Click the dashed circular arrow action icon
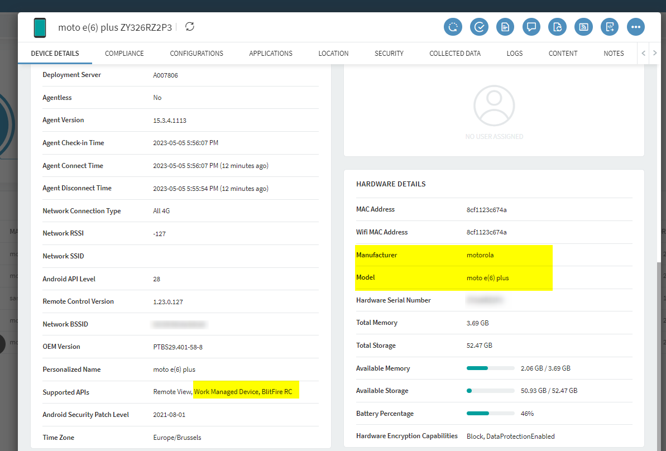666x451 pixels. pos(453,27)
